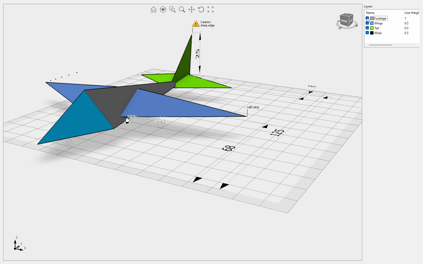
Task: Choose the Pan arrows tool
Action: click(192, 9)
